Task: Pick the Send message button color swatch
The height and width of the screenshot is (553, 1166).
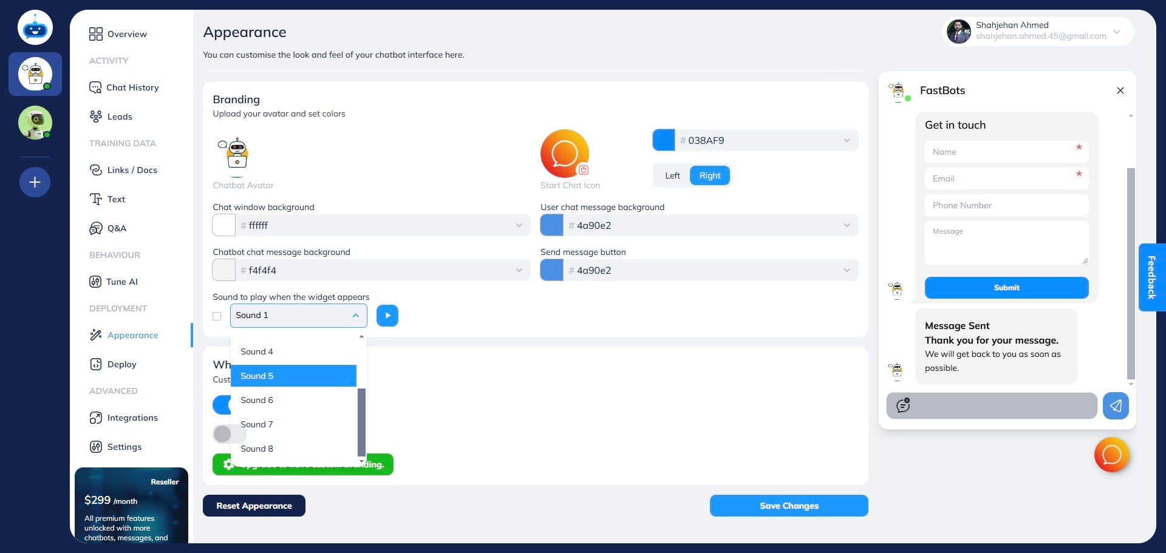Action: coord(552,270)
